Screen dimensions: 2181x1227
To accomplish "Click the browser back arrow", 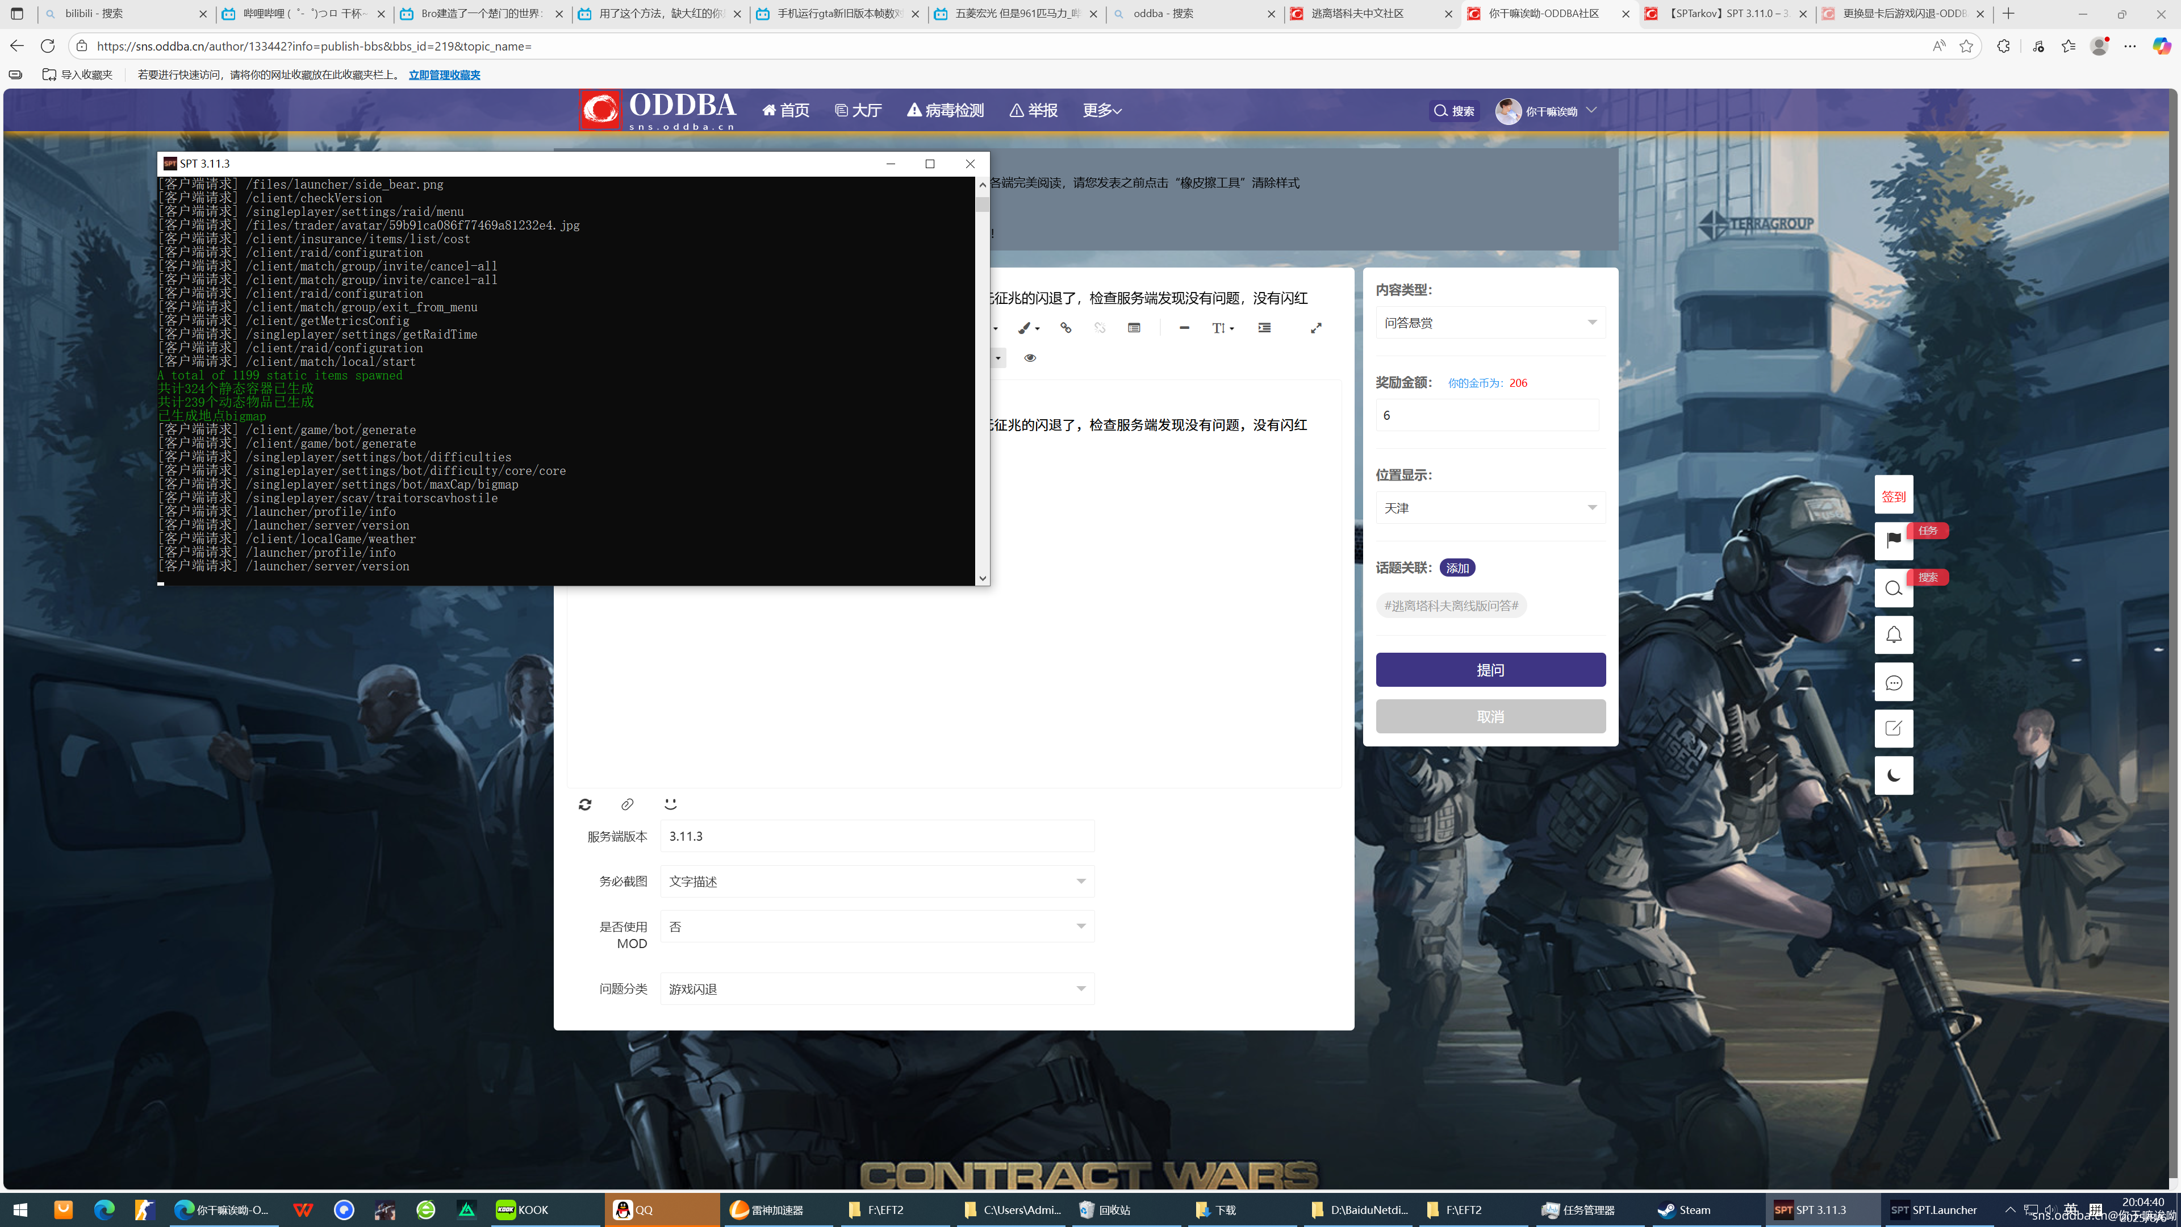I will click(17, 45).
